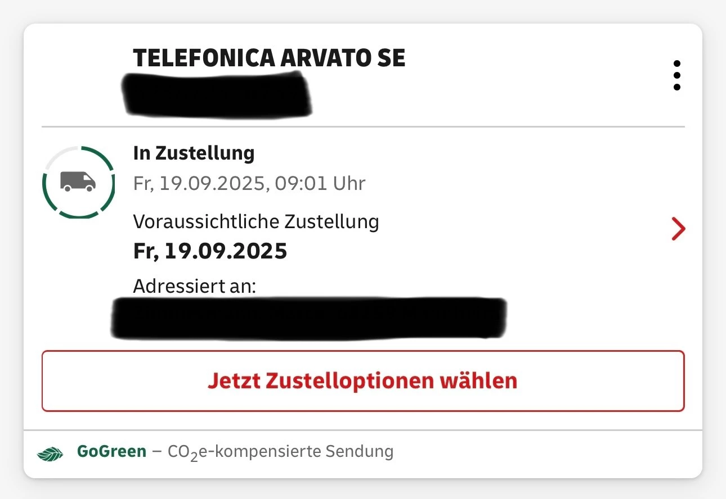Click the green bottom arc of progress ring
This screenshot has width=726, height=499.
pos(78,215)
